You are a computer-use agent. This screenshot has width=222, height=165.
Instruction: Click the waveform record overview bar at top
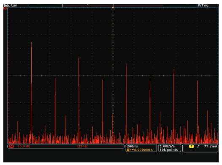click(x=113, y=5)
